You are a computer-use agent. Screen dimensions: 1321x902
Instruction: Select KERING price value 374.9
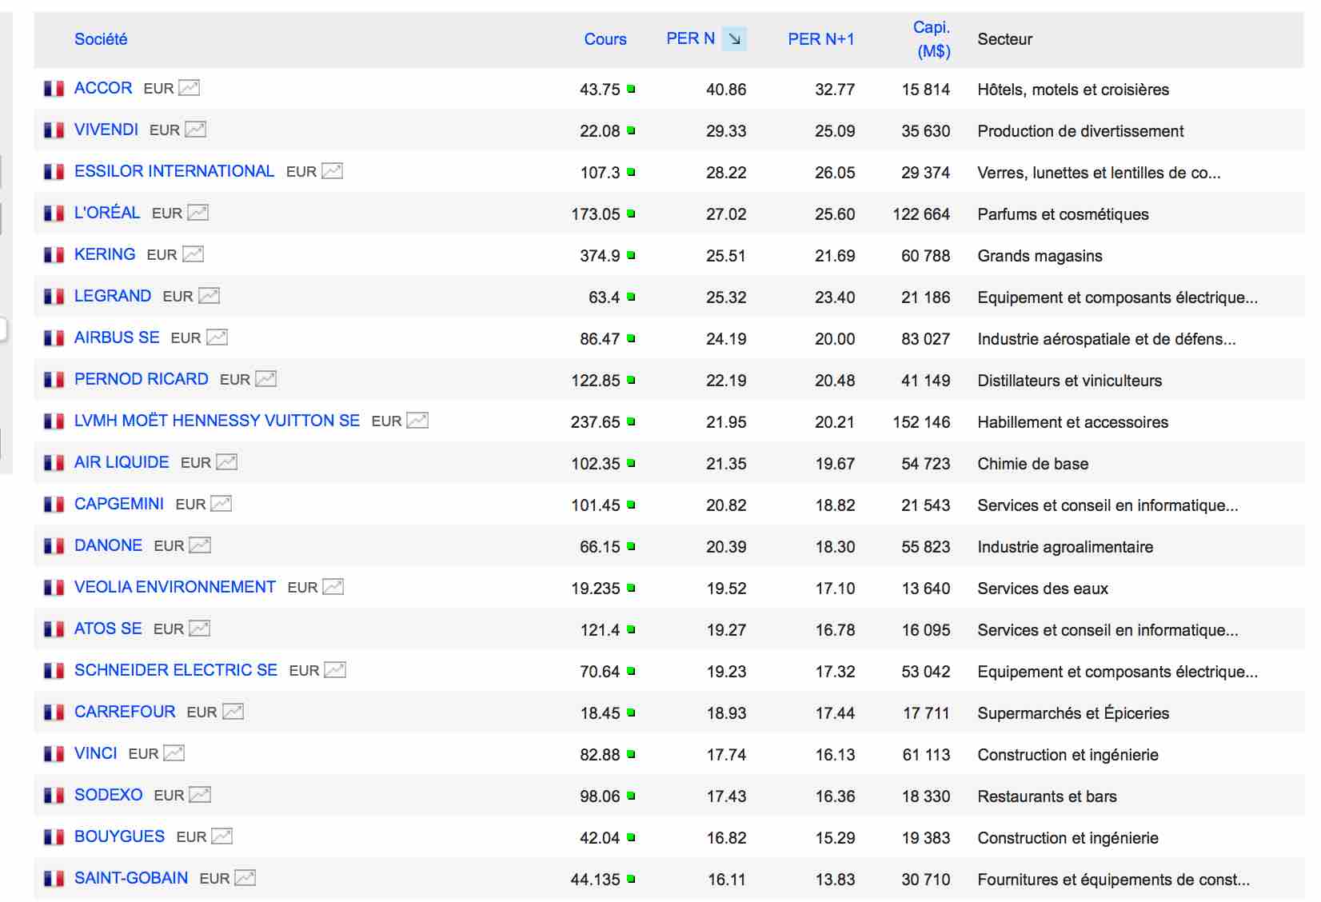[x=600, y=256]
